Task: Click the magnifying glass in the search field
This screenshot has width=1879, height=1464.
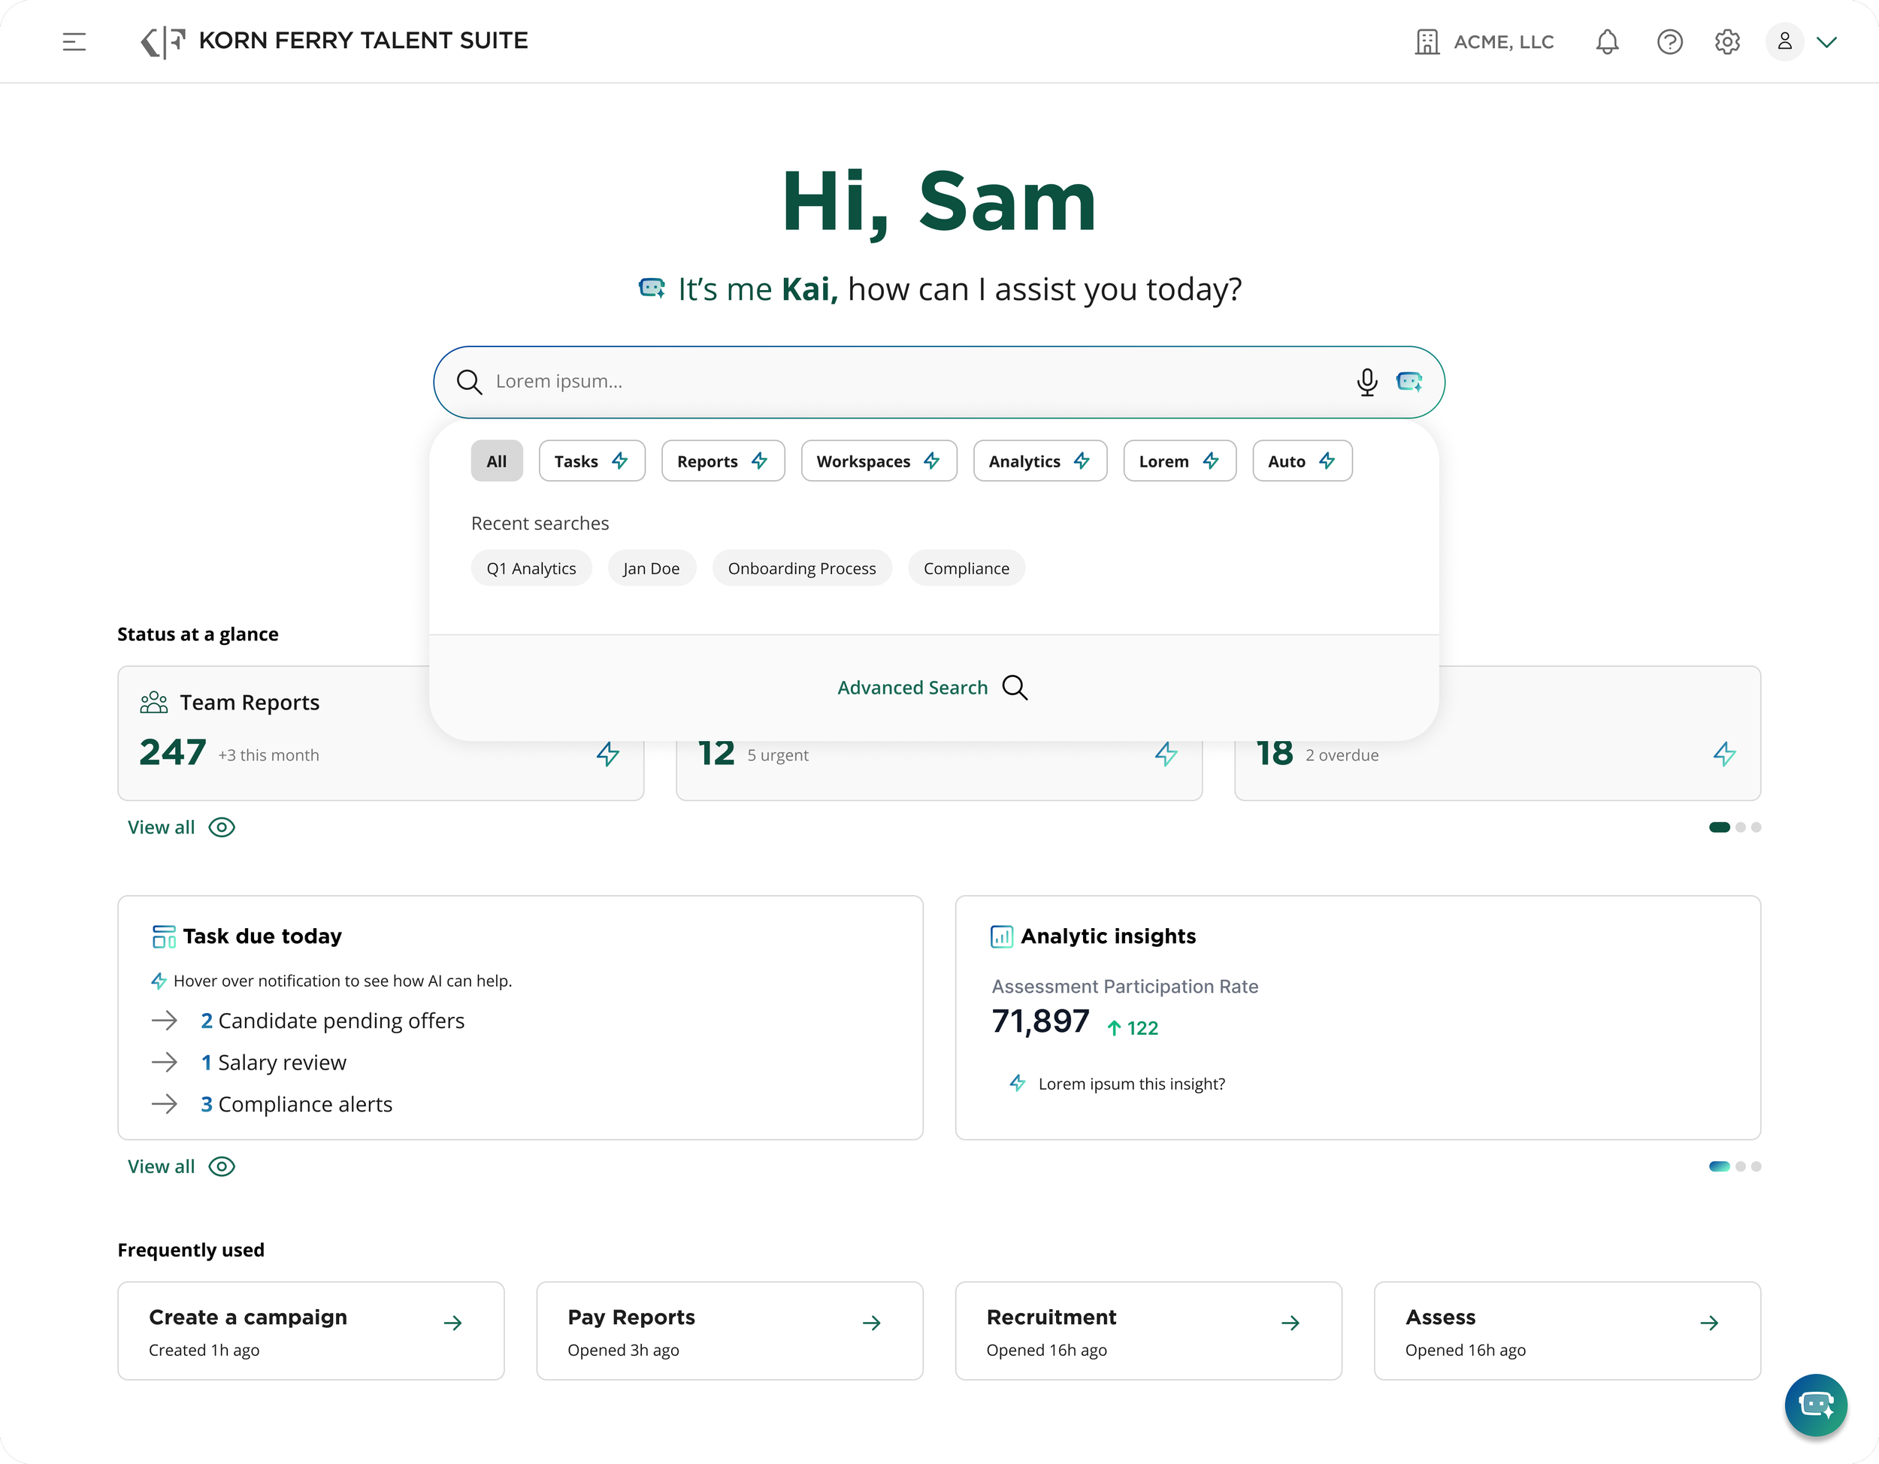Action: click(470, 382)
